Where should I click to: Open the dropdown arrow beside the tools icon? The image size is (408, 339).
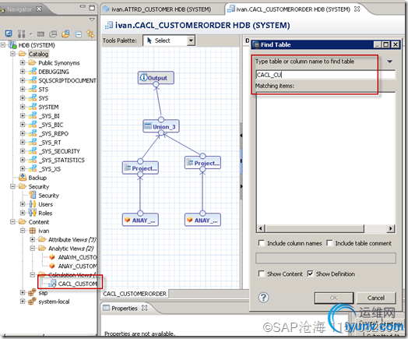coord(31,34)
